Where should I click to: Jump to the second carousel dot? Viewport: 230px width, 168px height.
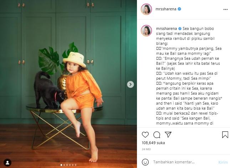pyautogui.click(x=64, y=165)
